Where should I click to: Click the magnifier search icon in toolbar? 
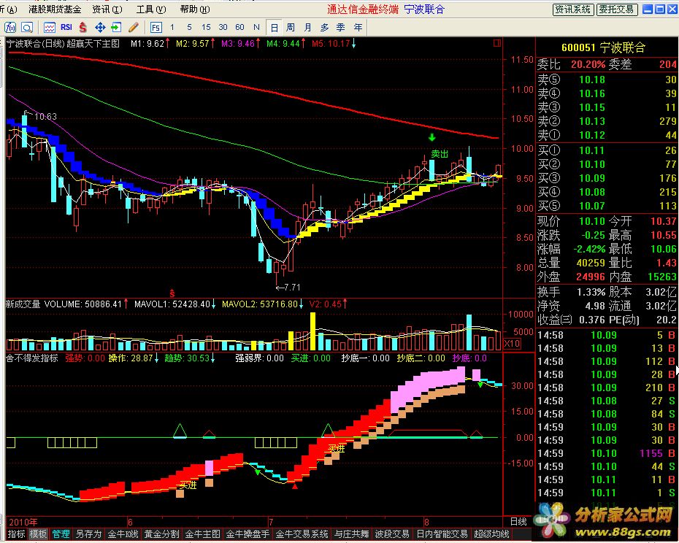click(27, 28)
